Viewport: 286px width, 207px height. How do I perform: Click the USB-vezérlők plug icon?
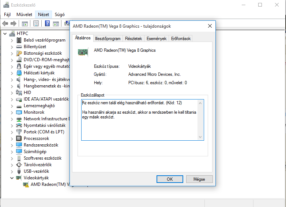[19, 171]
